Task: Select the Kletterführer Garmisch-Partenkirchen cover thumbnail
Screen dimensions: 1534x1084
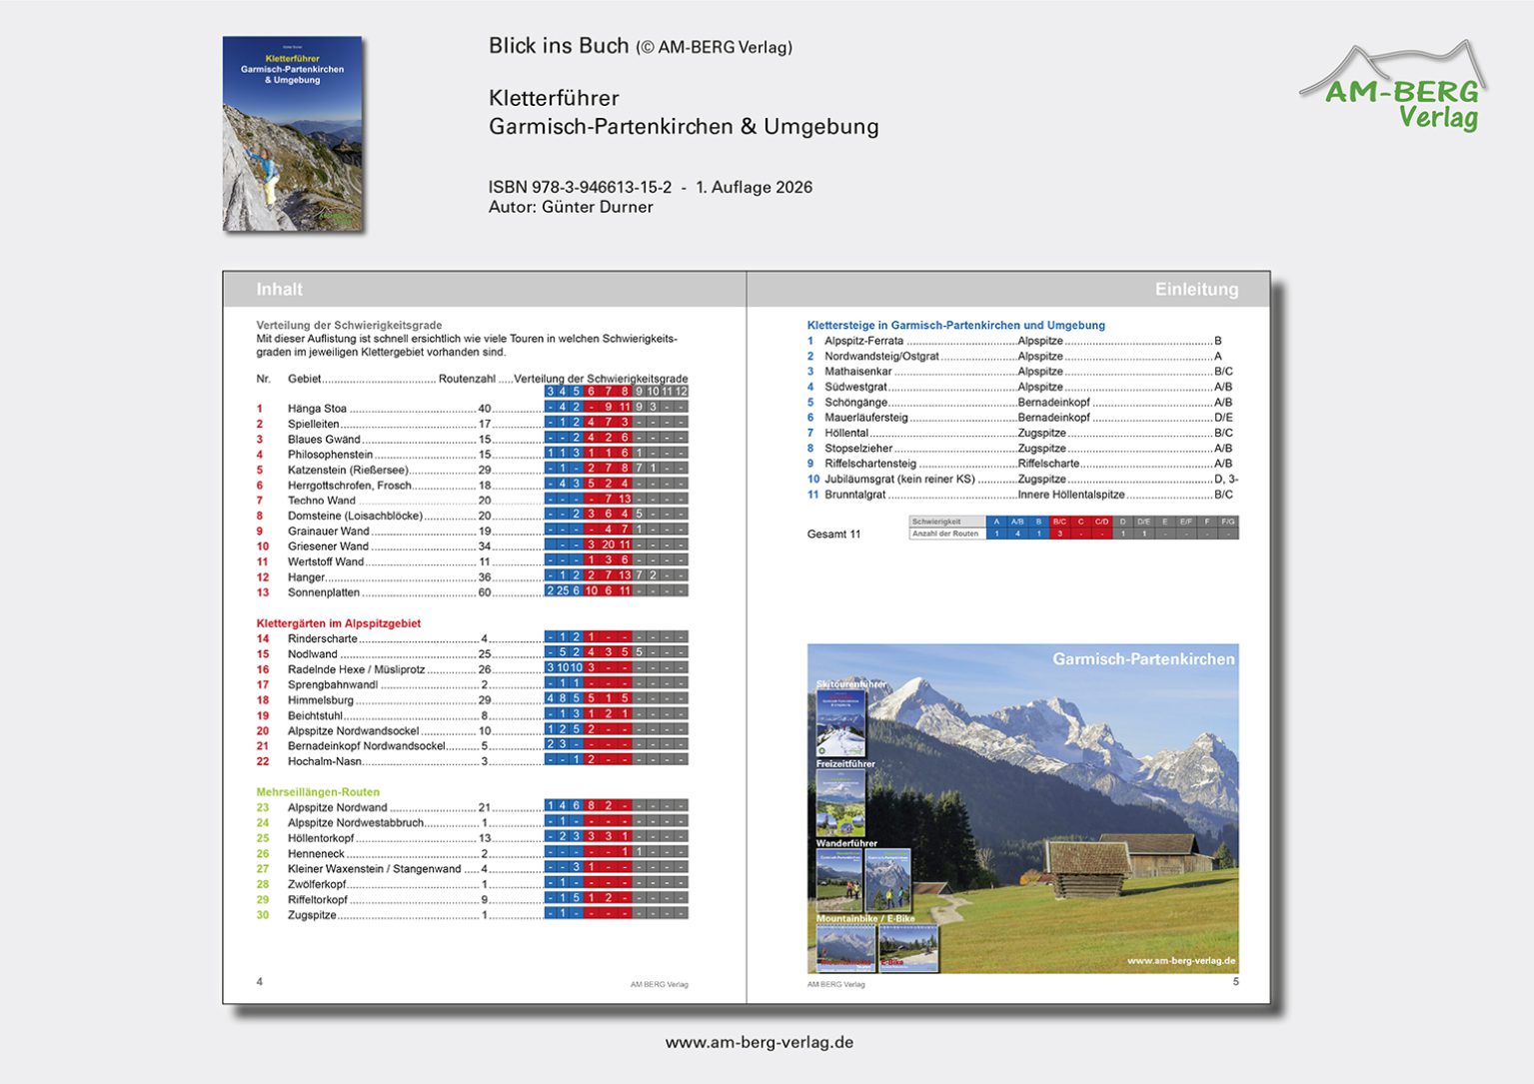Action: [x=291, y=134]
